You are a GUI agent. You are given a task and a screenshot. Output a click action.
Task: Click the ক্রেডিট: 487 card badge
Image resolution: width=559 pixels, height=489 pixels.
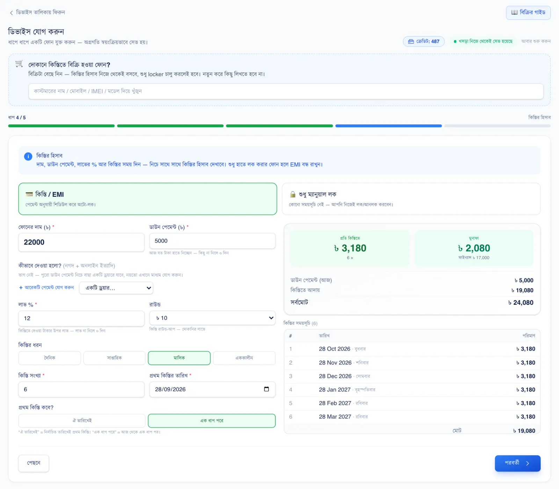(x=423, y=41)
